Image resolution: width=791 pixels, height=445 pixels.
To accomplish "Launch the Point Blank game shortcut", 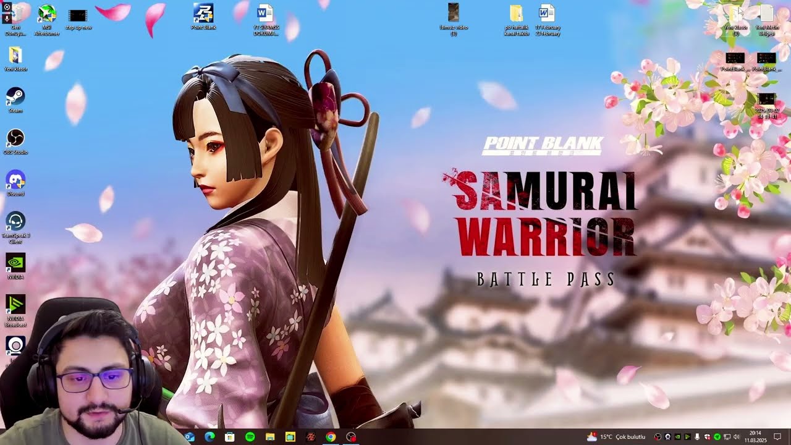I will [203, 17].
